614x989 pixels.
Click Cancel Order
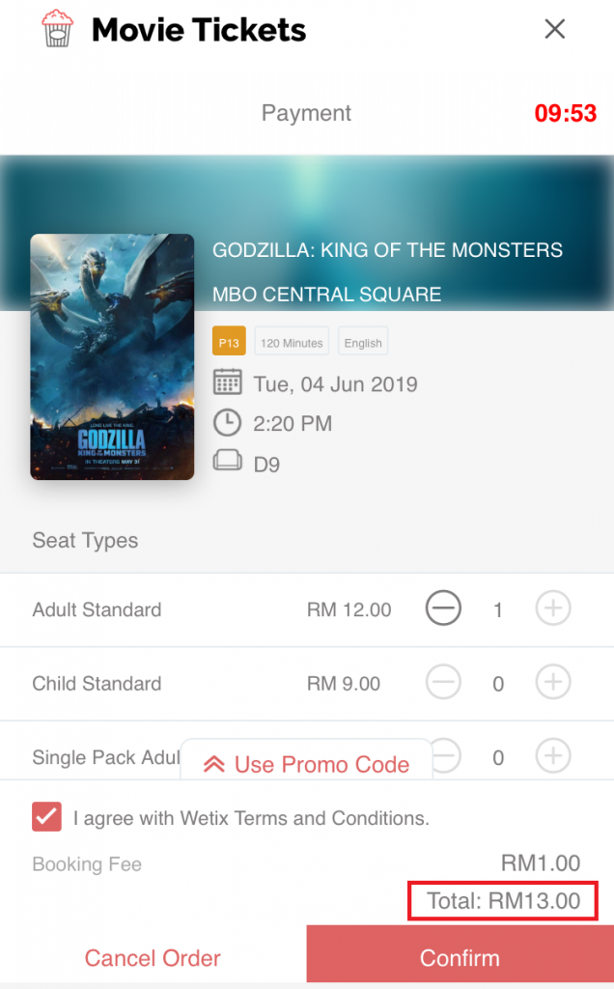coord(153,958)
